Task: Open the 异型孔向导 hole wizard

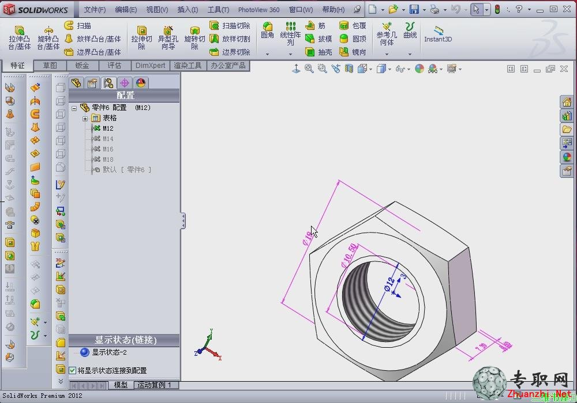Action: [x=168, y=37]
